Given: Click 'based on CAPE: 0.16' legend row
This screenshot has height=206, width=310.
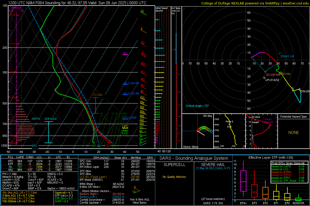Looking at the screenshot, I should (288, 166).
